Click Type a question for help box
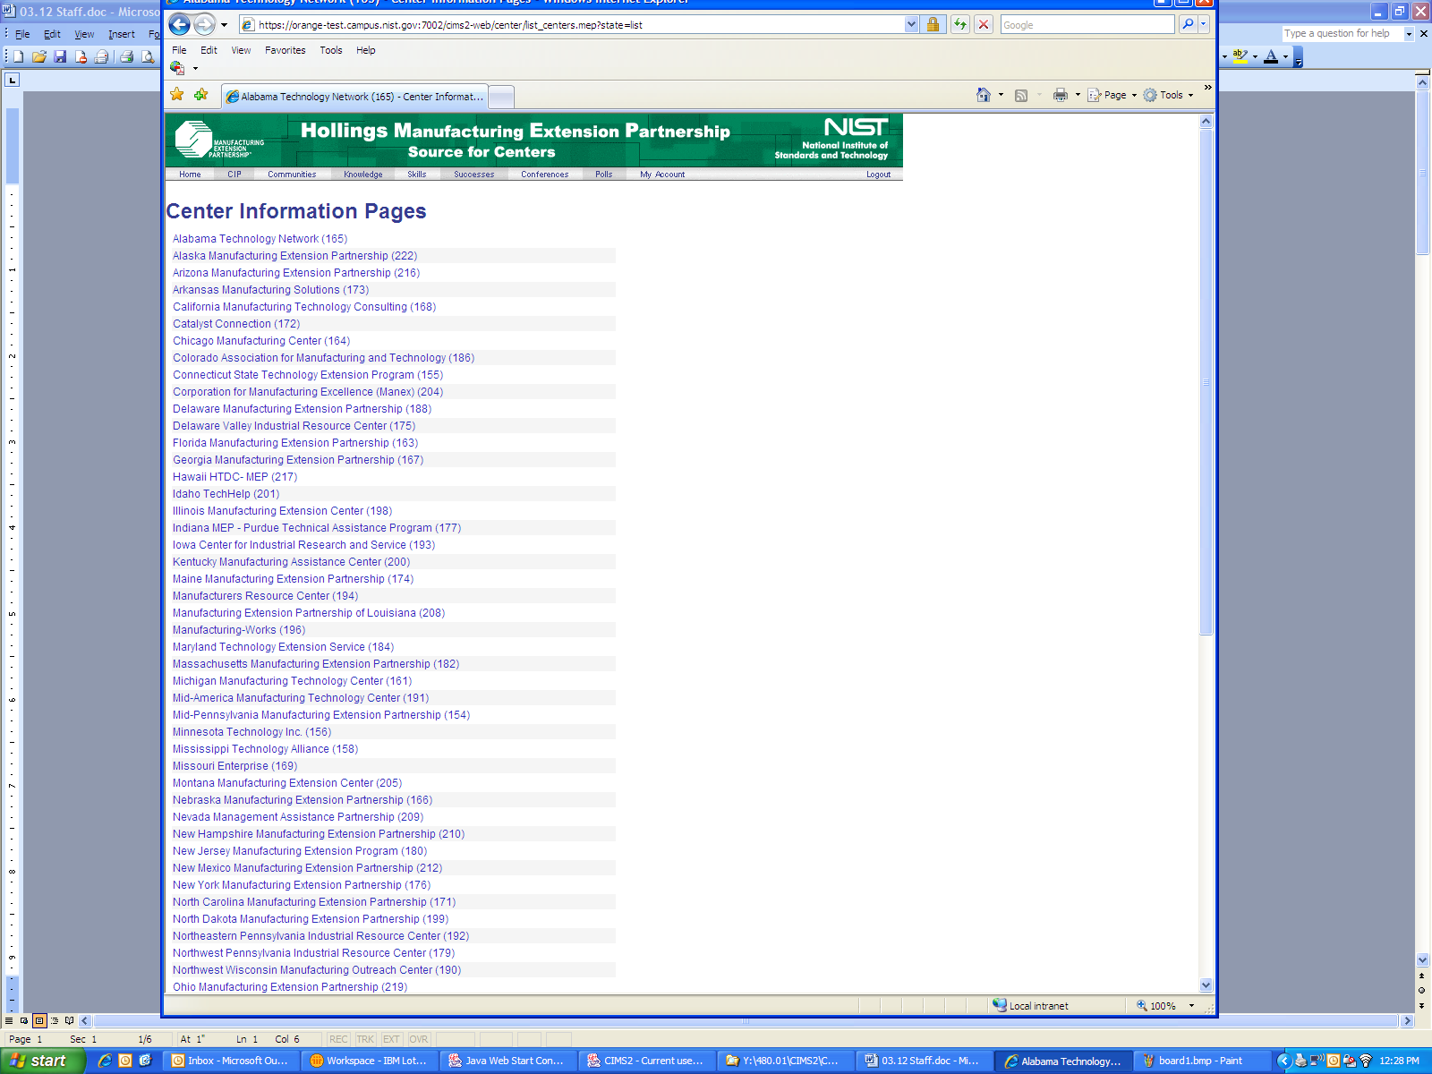The height and width of the screenshot is (1074, 1432). point(1342,34)
